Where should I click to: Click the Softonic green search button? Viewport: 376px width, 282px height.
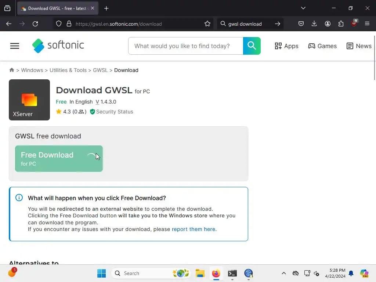pos(252,46)
